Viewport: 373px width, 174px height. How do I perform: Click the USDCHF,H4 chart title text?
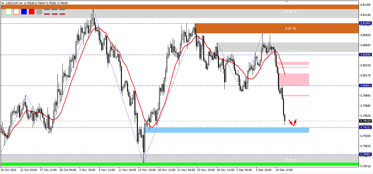(14, 3)
